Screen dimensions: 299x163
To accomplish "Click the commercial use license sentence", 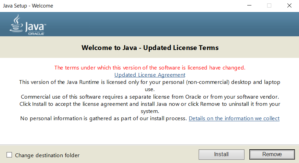I will (x=150, y=97).
